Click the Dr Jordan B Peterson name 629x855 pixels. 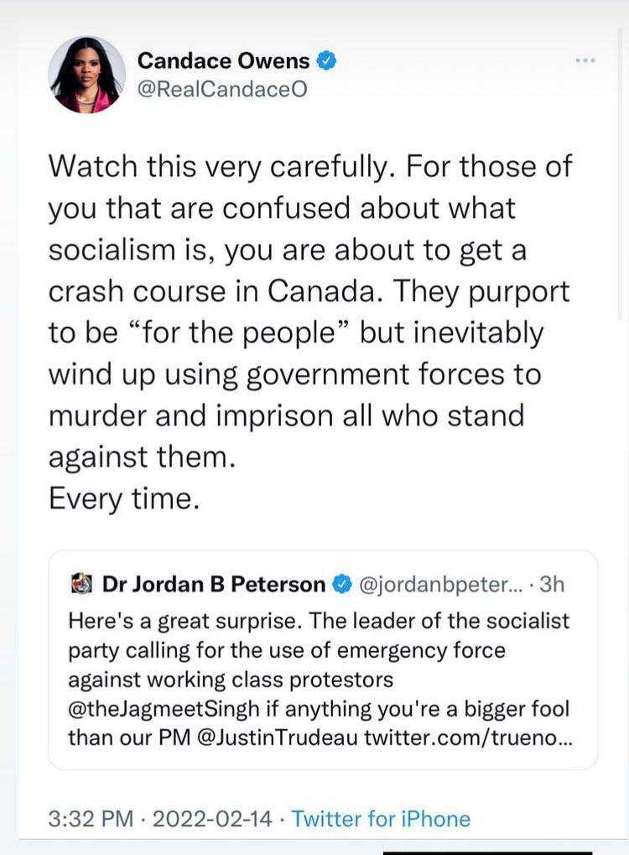click(213, 584)
